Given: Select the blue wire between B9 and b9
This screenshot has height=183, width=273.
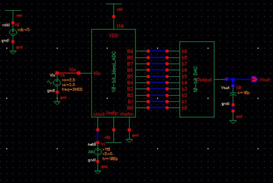Looking at the screenshot, I should (157, 51).
